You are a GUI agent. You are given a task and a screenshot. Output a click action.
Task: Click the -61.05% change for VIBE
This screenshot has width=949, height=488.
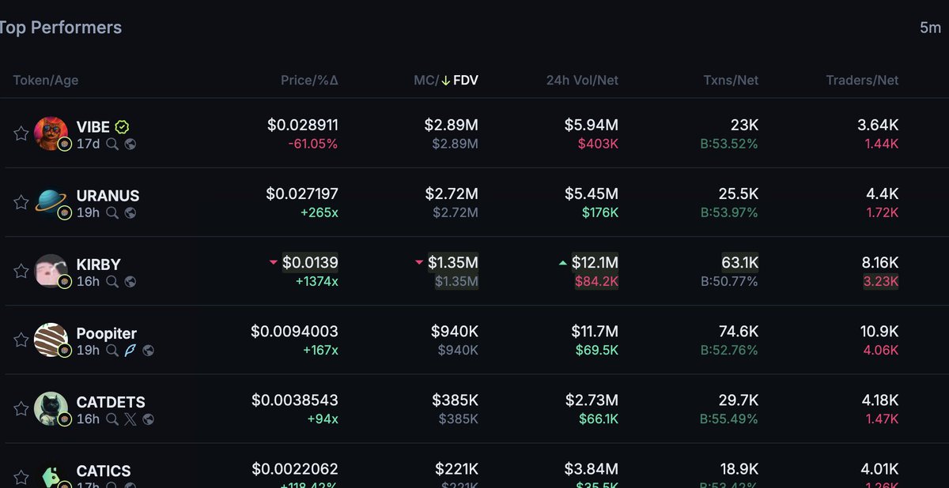312,144
